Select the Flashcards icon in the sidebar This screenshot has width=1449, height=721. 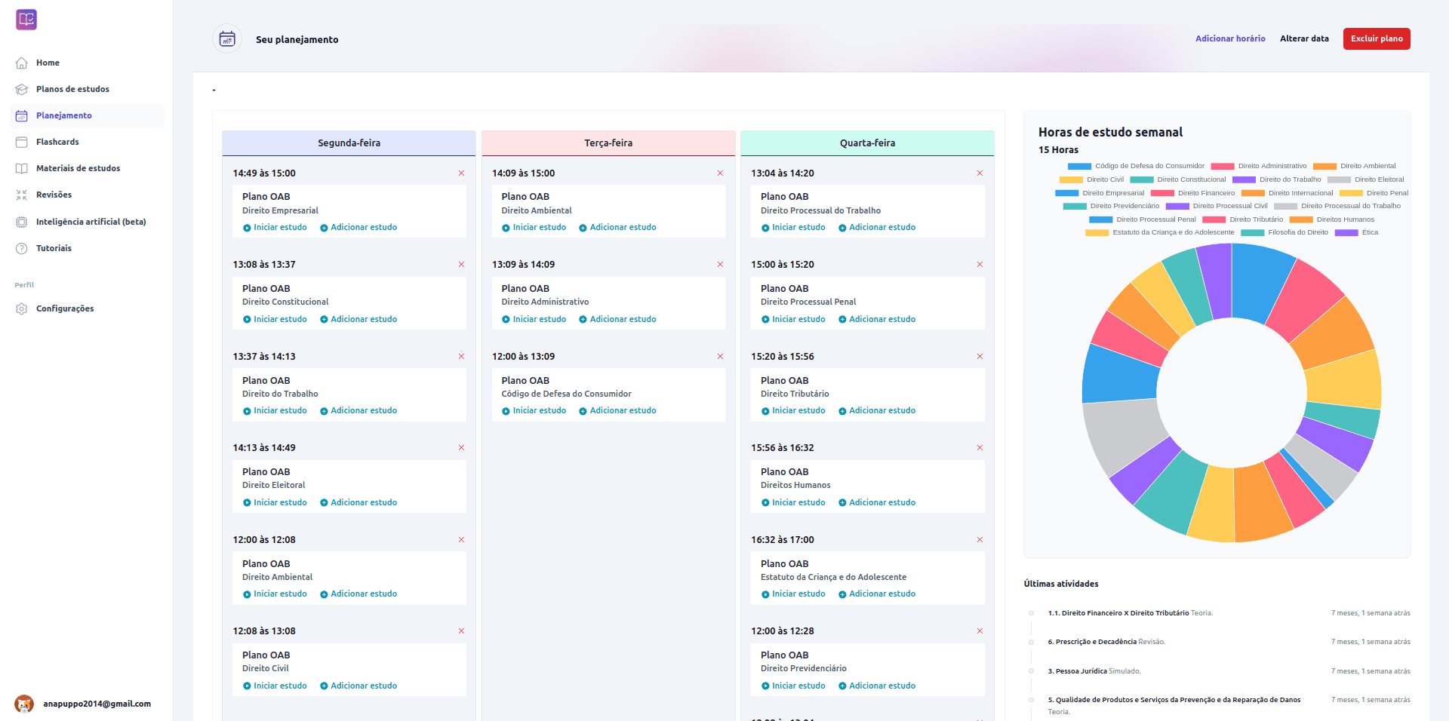pyautogui.click(x=22, y=142)
